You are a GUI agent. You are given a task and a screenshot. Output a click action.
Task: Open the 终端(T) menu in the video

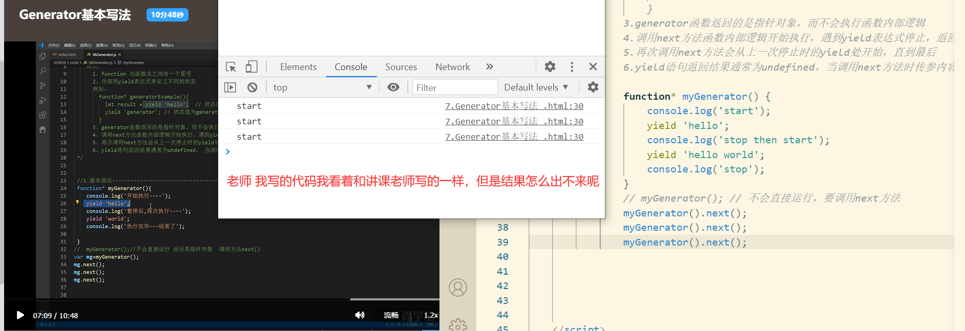pos(151,46)
